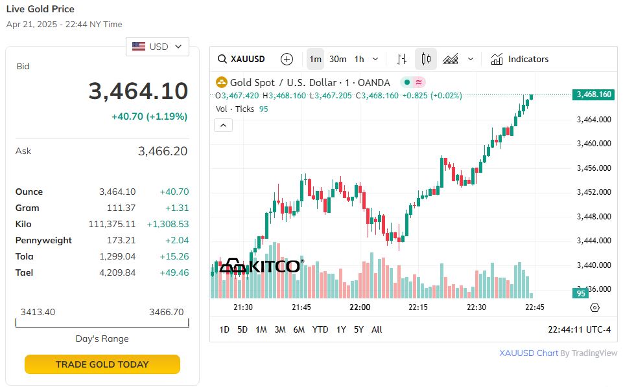The width and height of the screenshot is (623, 387).
Task: Click the Gold Spot symbol logo
Action: point(222,82)
